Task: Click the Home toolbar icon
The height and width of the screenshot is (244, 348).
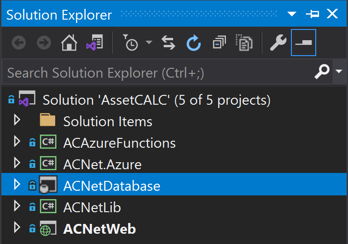Action: coord(69,43)
